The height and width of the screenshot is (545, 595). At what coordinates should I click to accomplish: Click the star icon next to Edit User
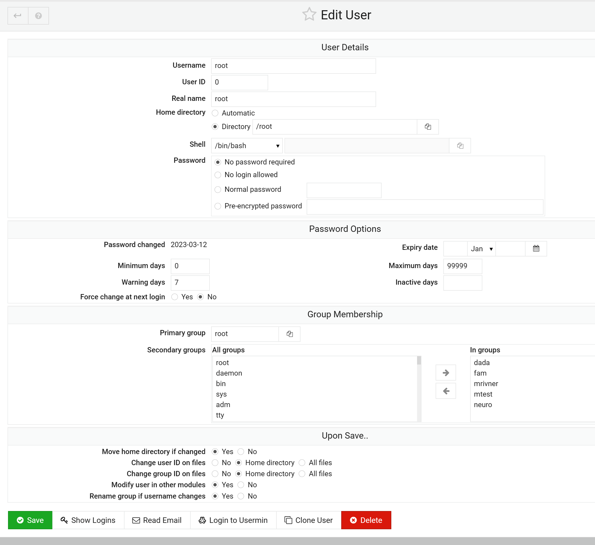(x=309, y=14)
